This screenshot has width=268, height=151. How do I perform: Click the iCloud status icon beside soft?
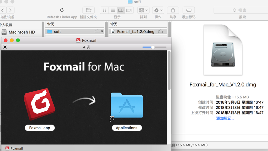97,31
